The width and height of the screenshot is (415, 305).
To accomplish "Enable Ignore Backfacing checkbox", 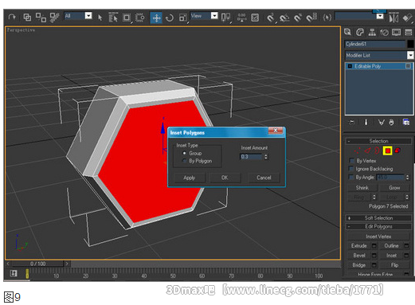I will [351, 169].
